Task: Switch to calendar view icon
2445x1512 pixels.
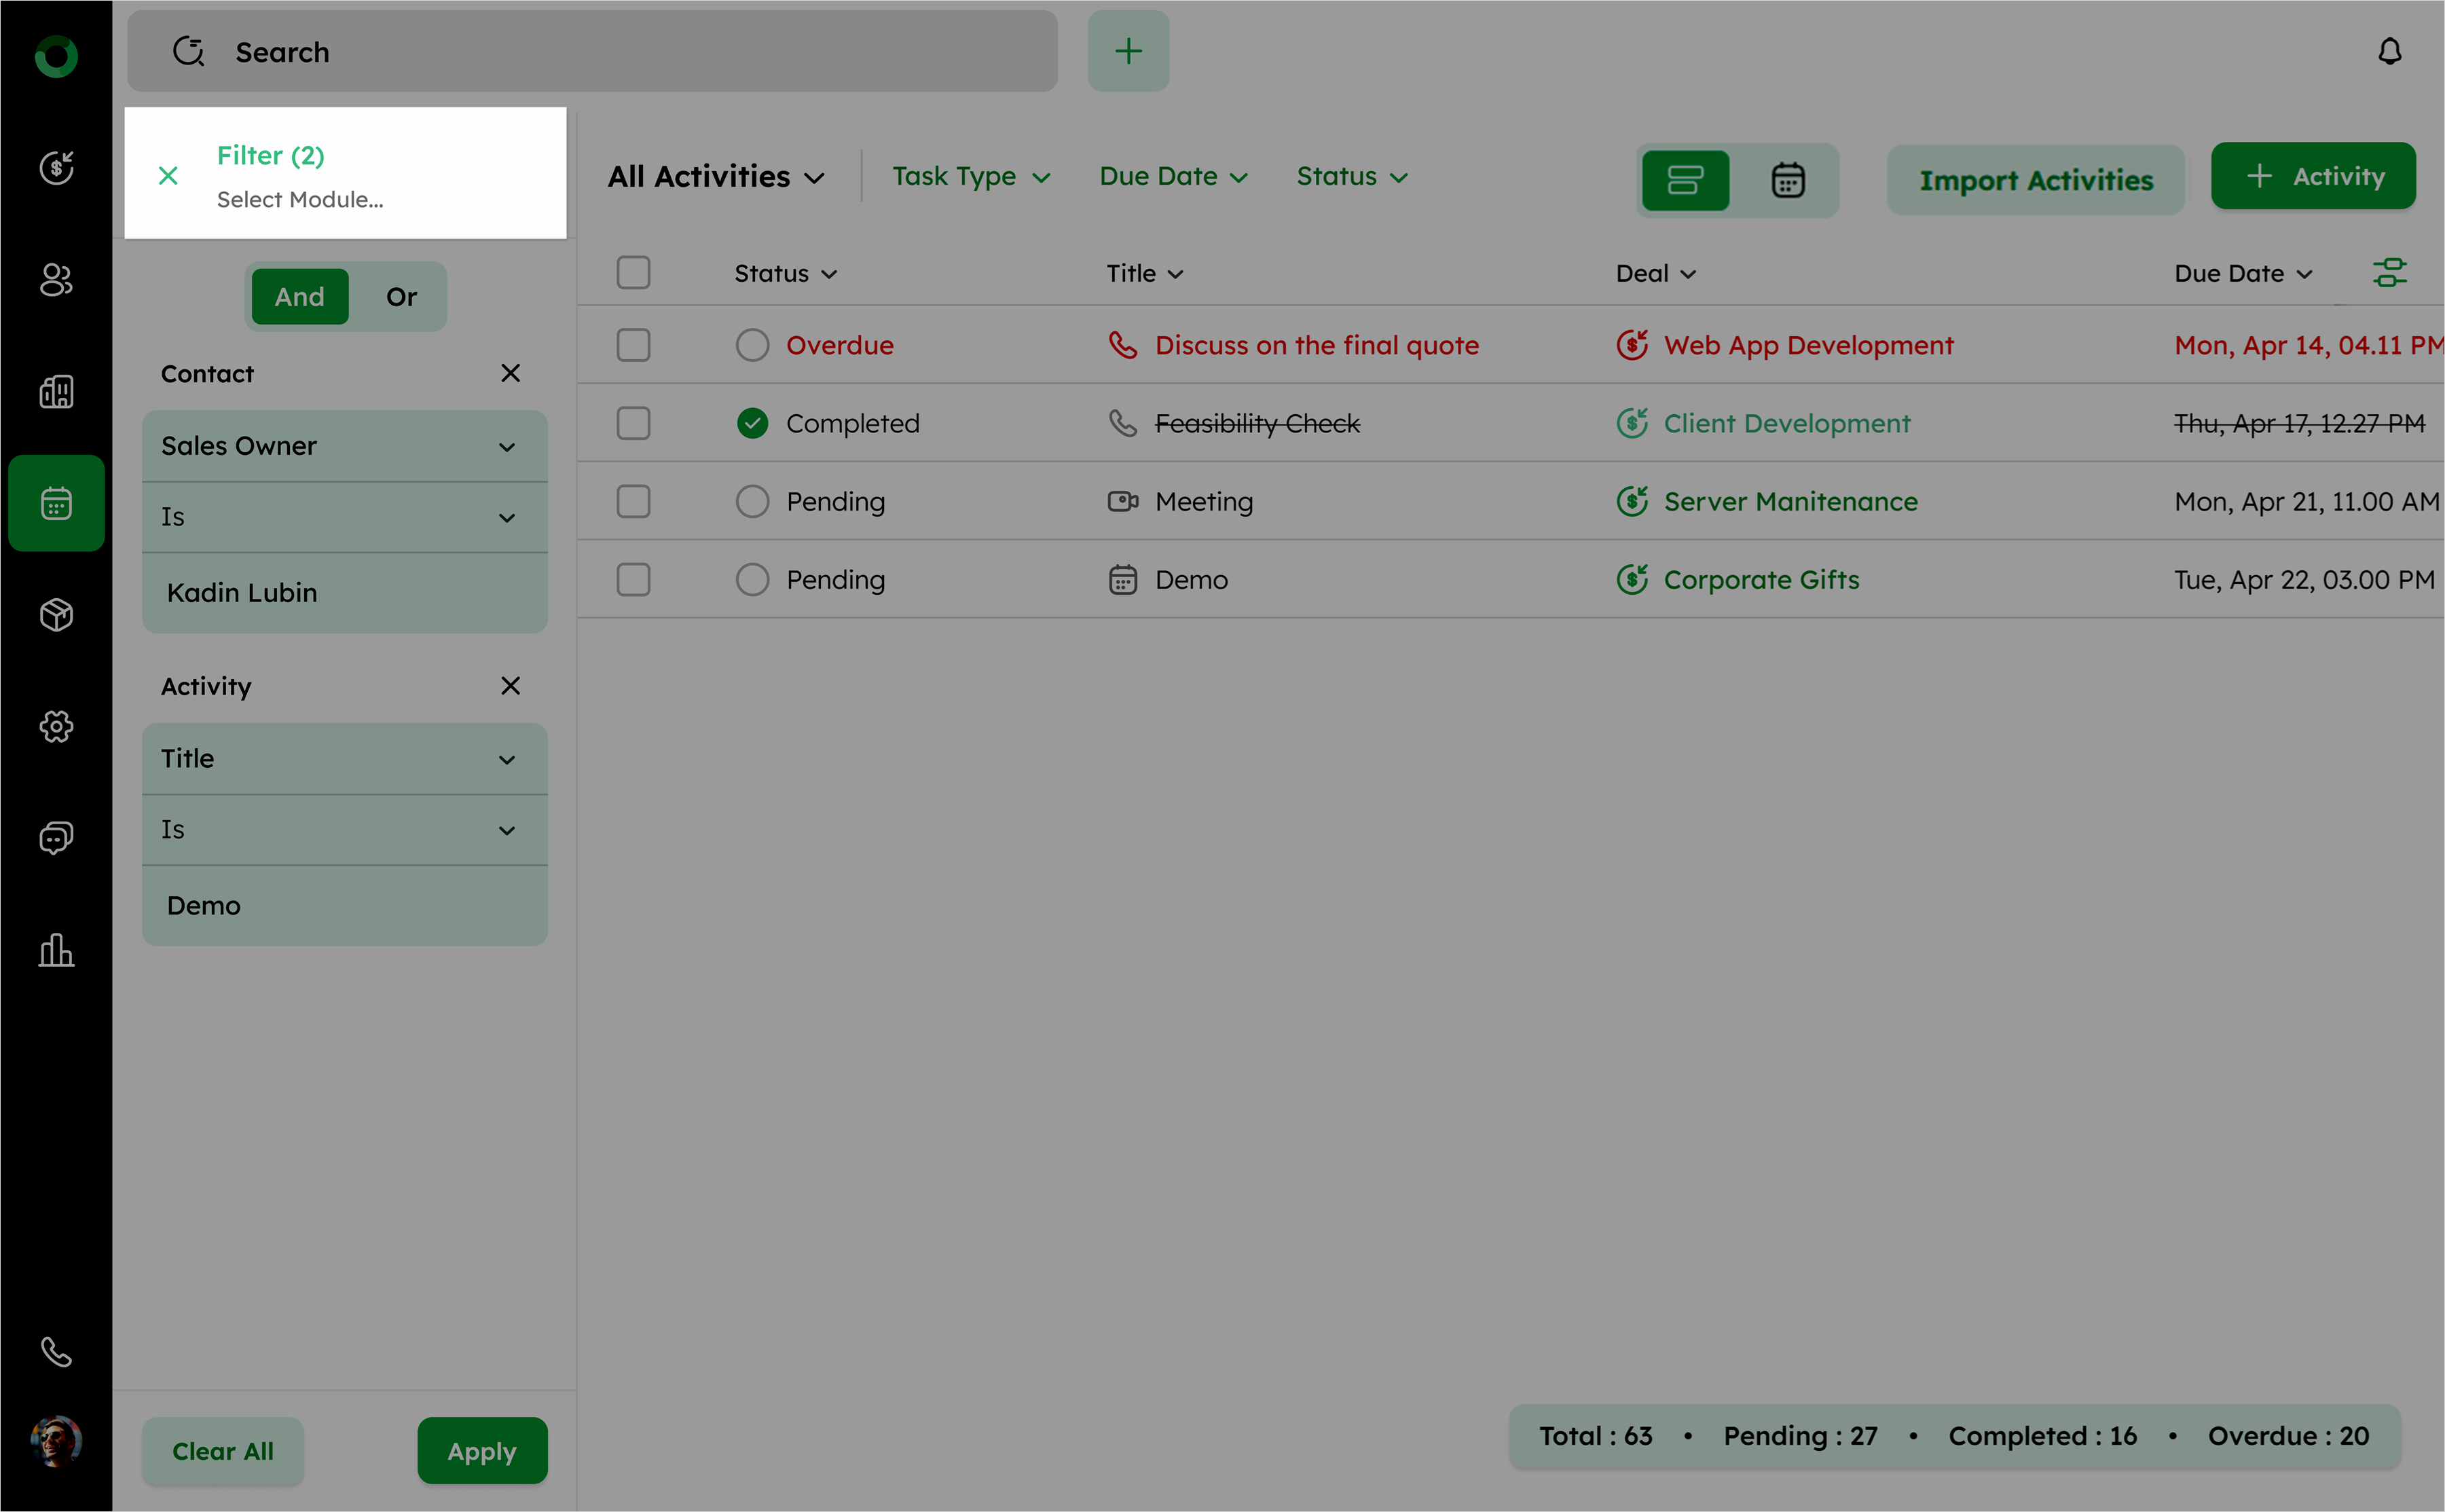Action: (x=1787, y=181)
